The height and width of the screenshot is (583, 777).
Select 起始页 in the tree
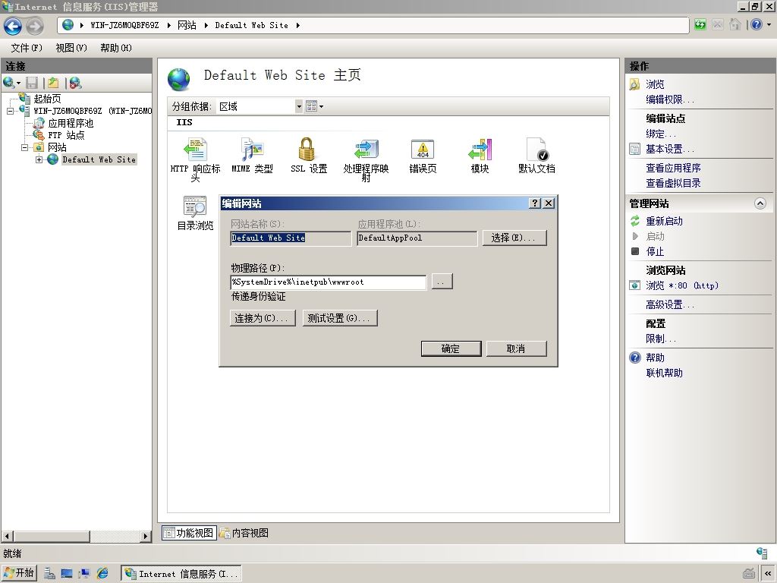pos(48,99)
